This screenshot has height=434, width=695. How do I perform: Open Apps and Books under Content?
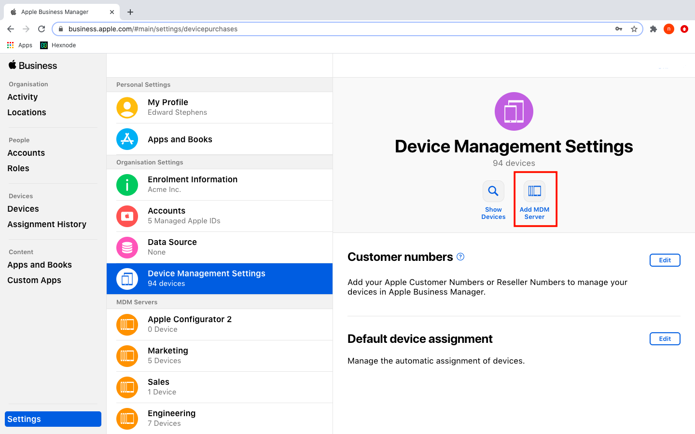pos(40,265)
